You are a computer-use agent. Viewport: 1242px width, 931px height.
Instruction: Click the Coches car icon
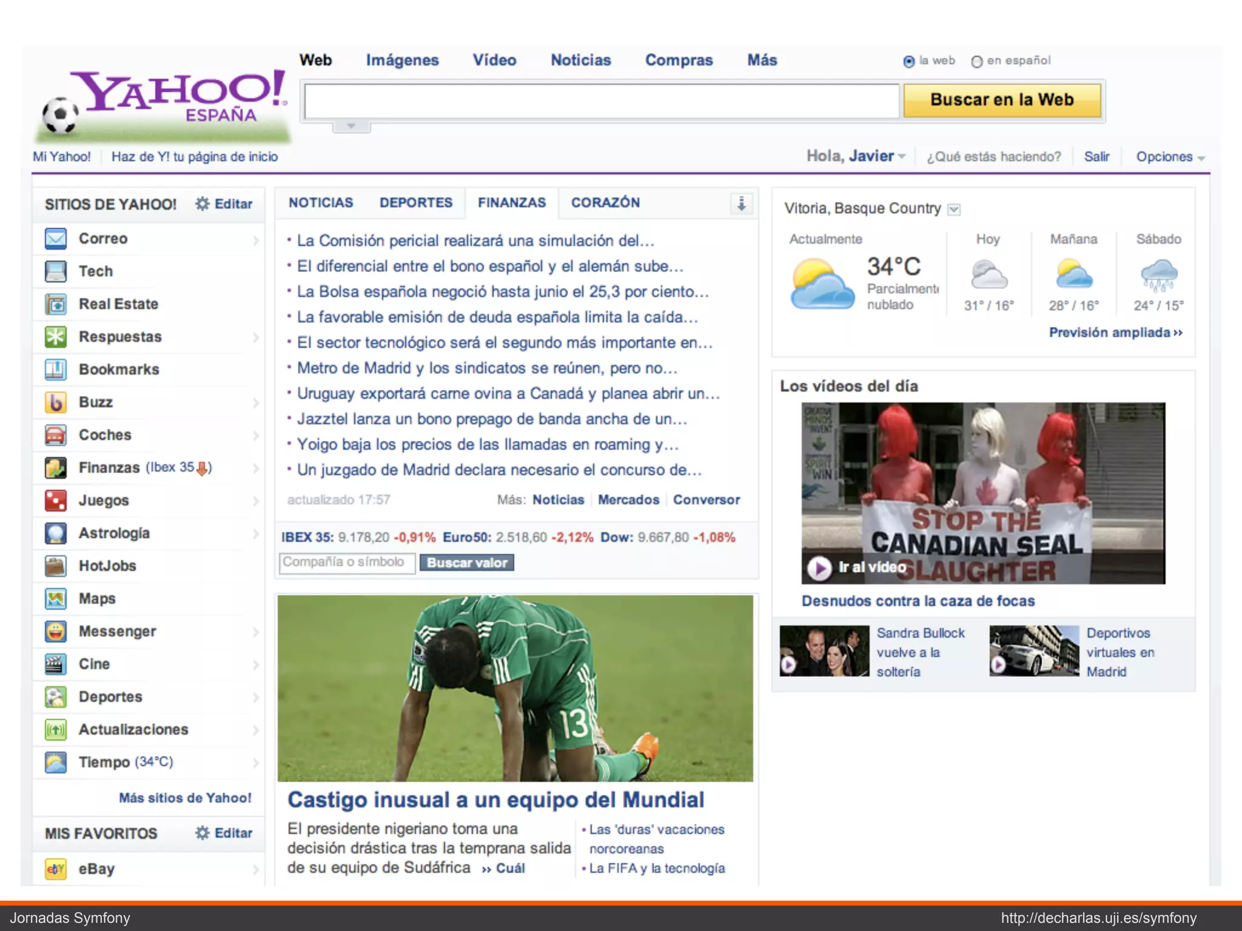pyautogui.click(x=56, y=435)
